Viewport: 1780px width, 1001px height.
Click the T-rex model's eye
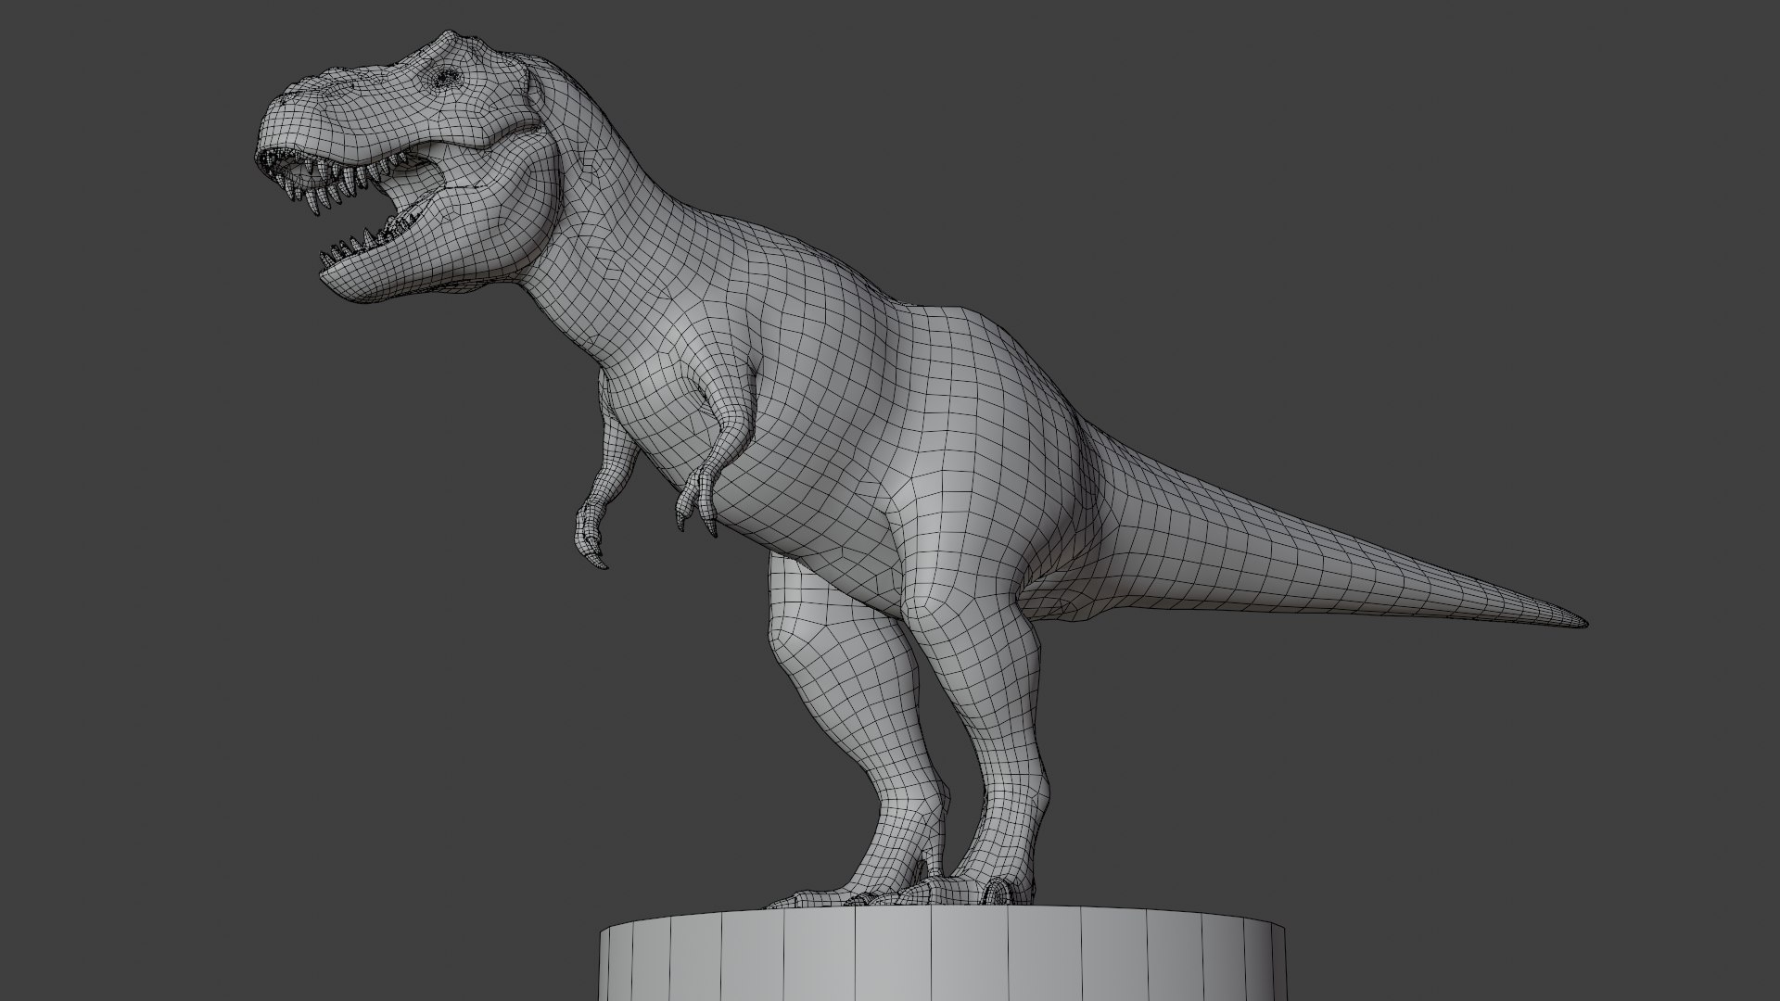447,77
